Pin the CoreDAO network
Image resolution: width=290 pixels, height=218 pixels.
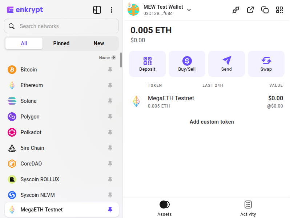(110, 164)
